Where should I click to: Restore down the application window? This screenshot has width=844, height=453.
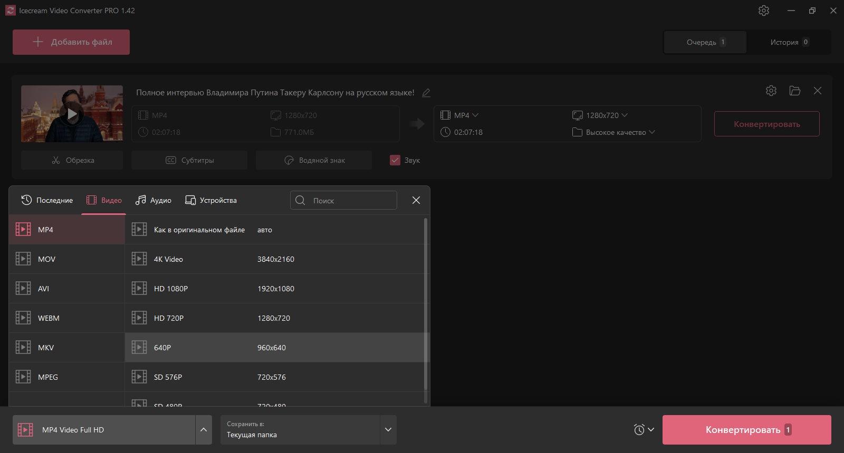point(812,11)
